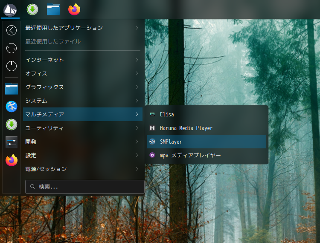Click the SMPlayer application icon
This screenshot has width=320, height=243.
point(152,142)
